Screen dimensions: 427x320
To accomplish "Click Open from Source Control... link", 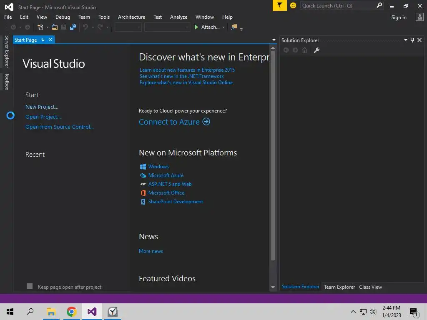I will coord(60,127).
